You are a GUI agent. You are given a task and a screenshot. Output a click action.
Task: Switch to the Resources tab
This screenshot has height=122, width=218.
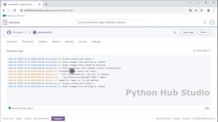click(28, 42)
